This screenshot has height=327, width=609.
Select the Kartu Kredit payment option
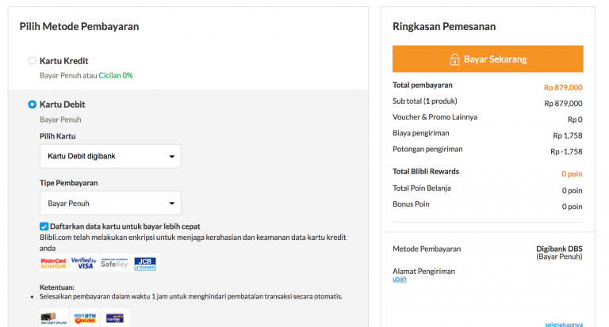[x=32, y=60]
